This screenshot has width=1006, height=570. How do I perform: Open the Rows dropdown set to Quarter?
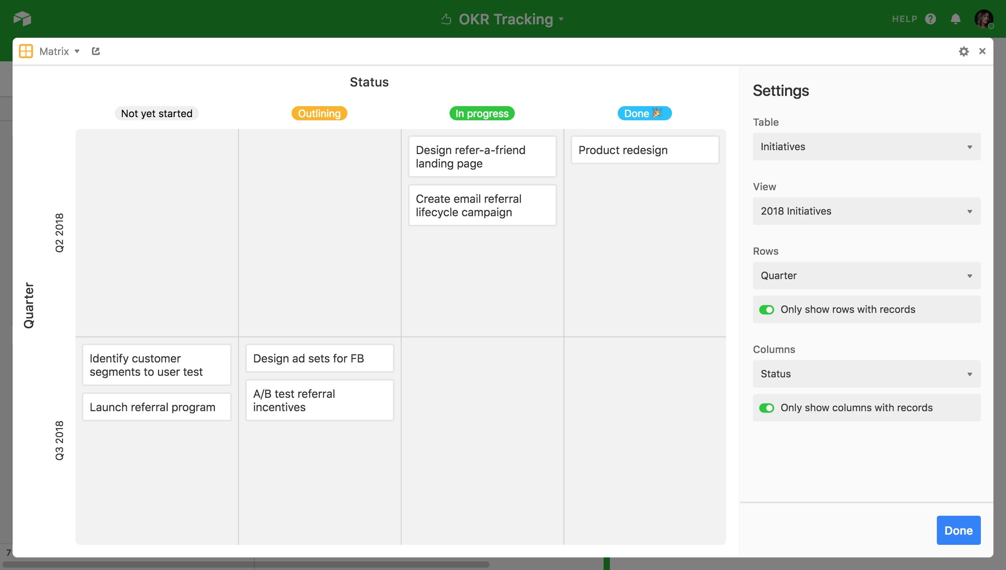click(866, 276)
